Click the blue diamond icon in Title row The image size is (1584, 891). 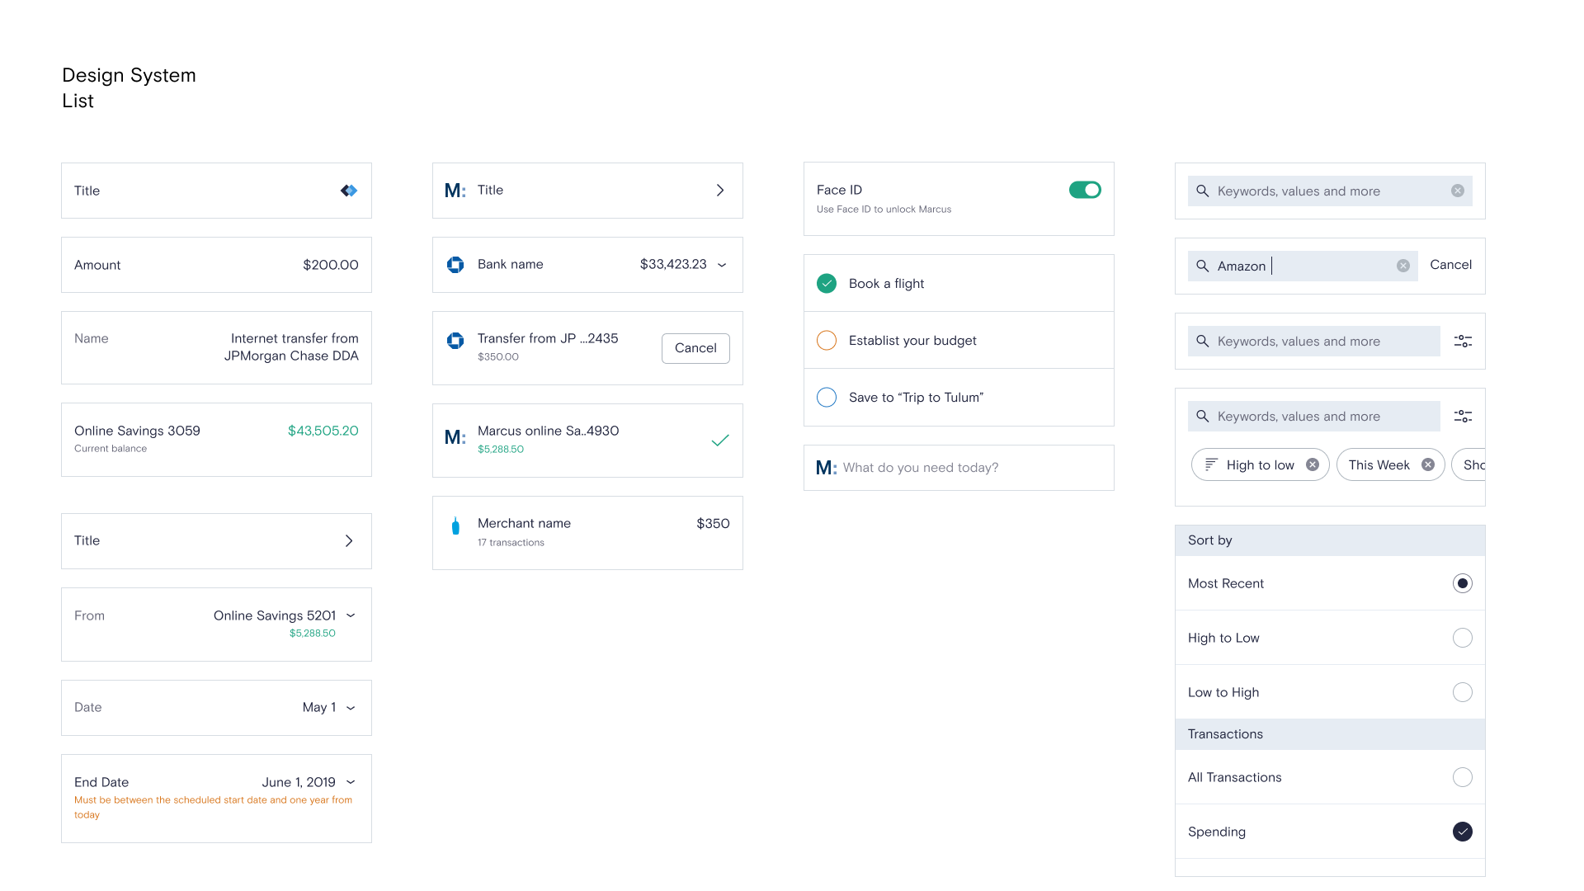click(349, 191)
